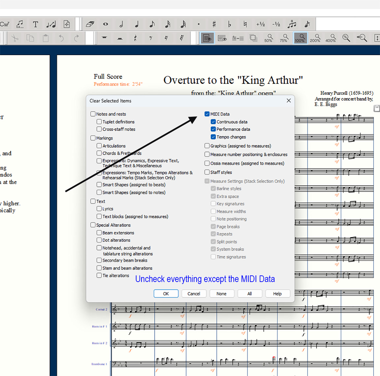Open the Lyrics tool
This screenshot has height=376, width=380.
20,24
